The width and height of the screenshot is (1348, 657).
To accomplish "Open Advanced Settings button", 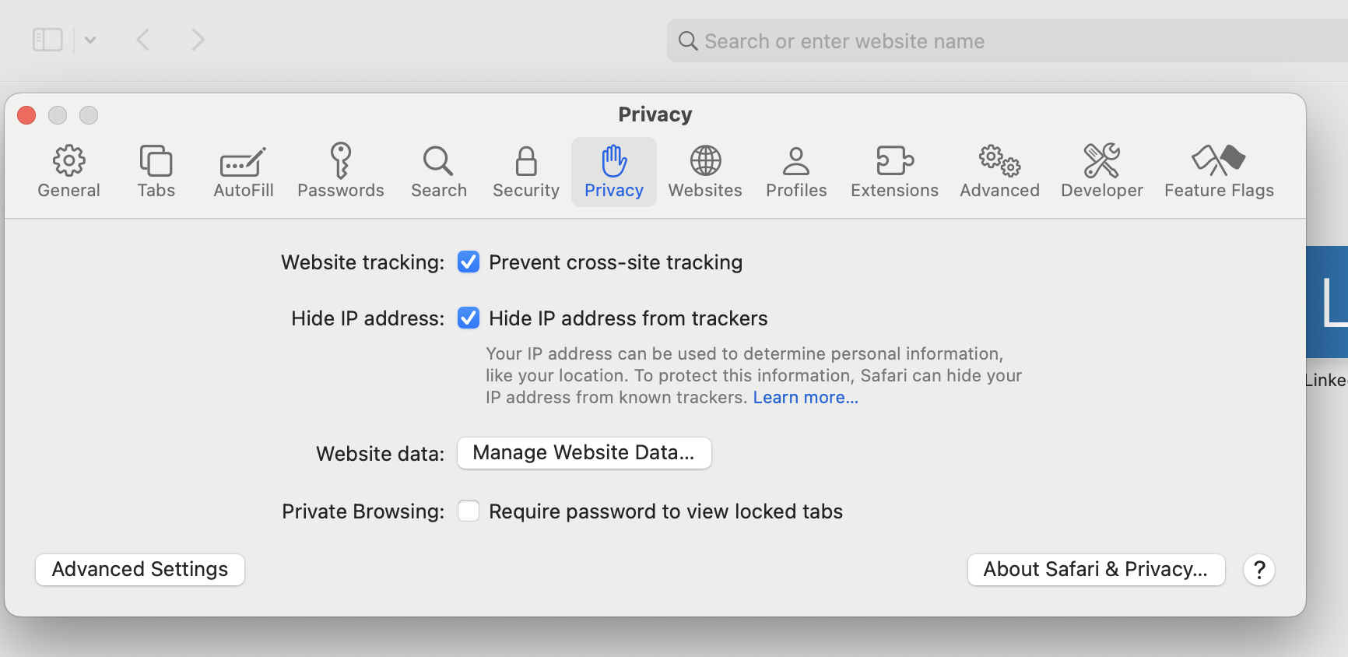I will (140, 570).
